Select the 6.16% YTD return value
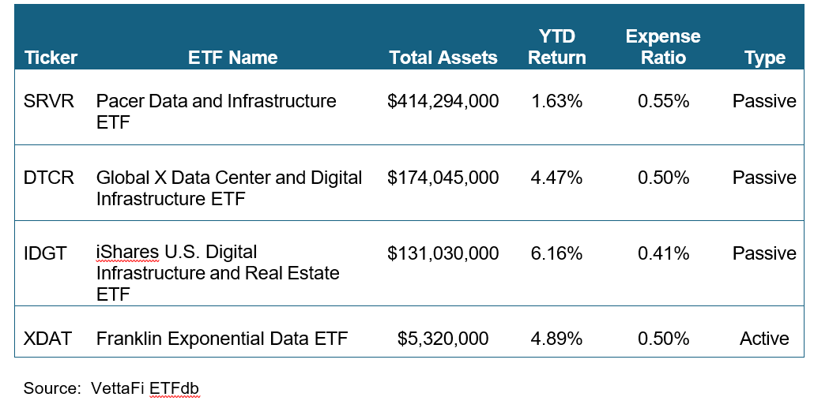This screenshot has height=412, width=814. [557, 253]
